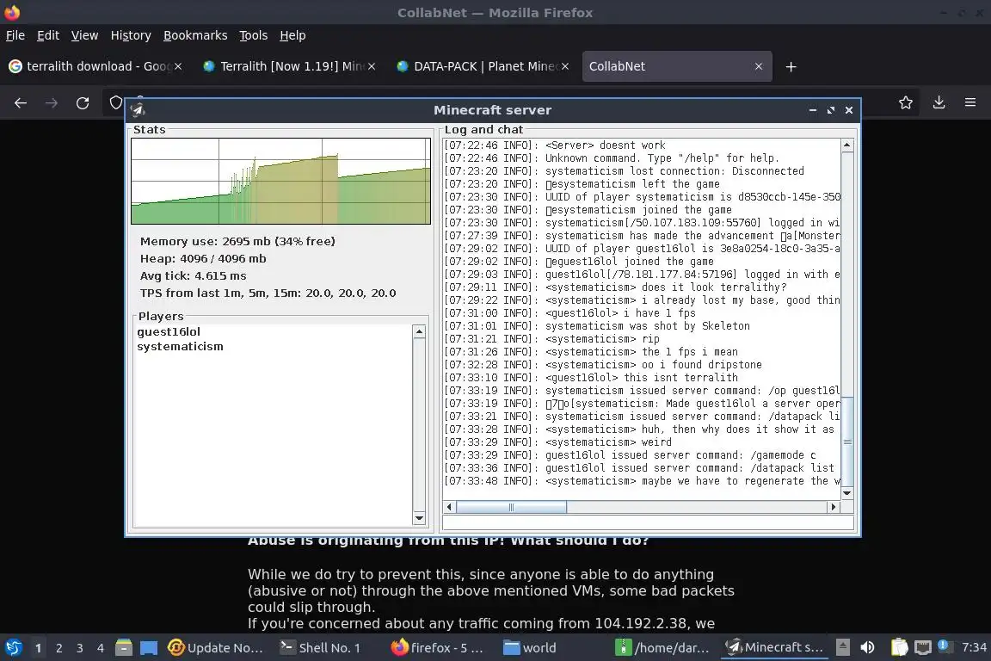Viewport: 991px width, 661px height.
Task: Click Players list scroll down arrow
Action: [x=419, y=518]
